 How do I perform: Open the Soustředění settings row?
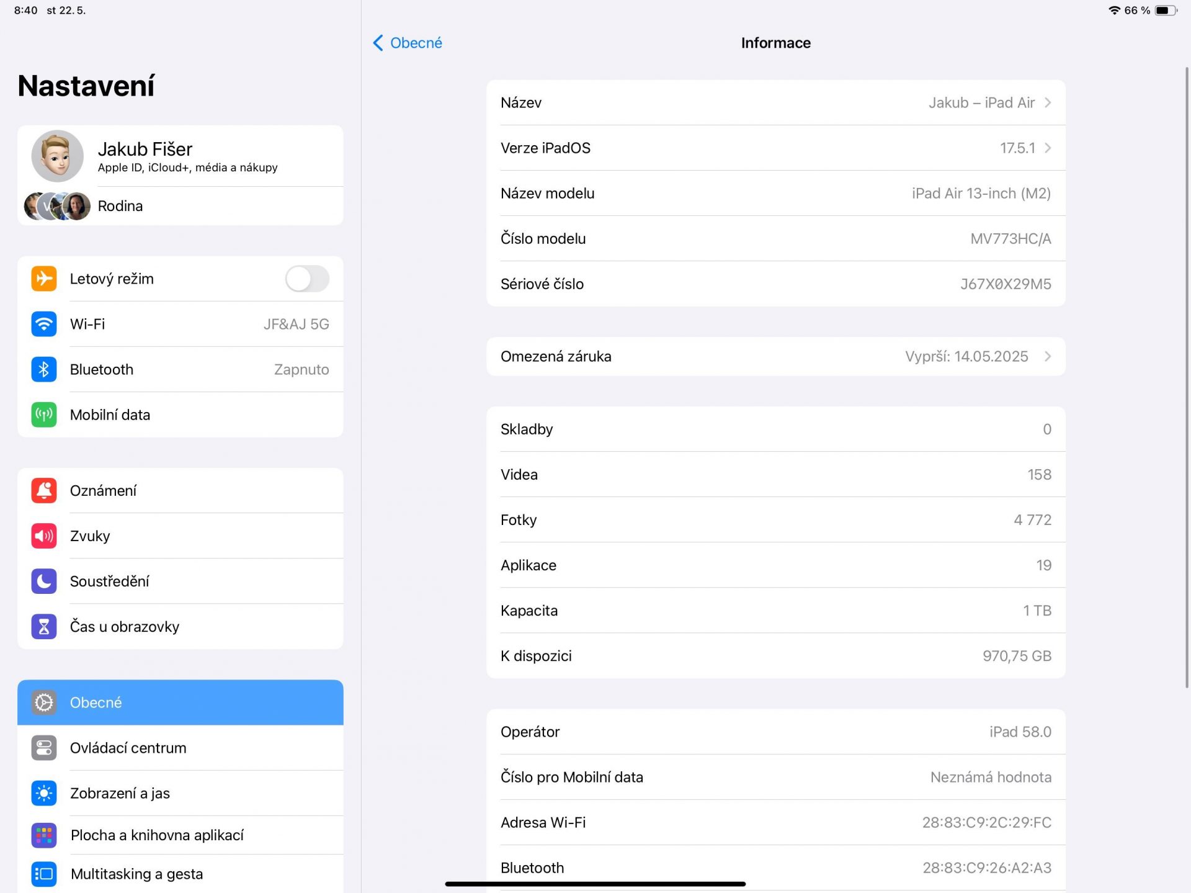pos(181,581)
